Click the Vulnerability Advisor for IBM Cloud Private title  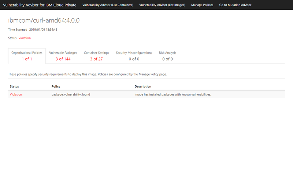click(x=40, y=5)
